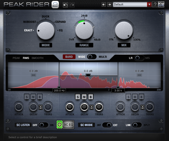The width and height of the screenshot is (169, 141).
Task: Click the mid band decay stepper arrows
Action: (x=92, y=107)
